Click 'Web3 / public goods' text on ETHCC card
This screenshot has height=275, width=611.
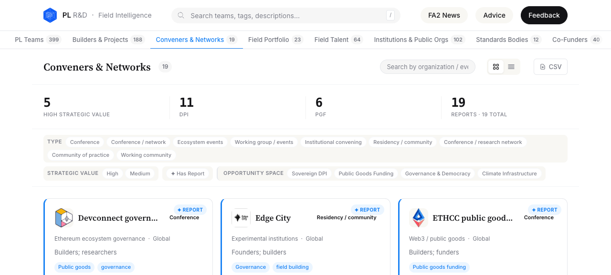[437, 239]
